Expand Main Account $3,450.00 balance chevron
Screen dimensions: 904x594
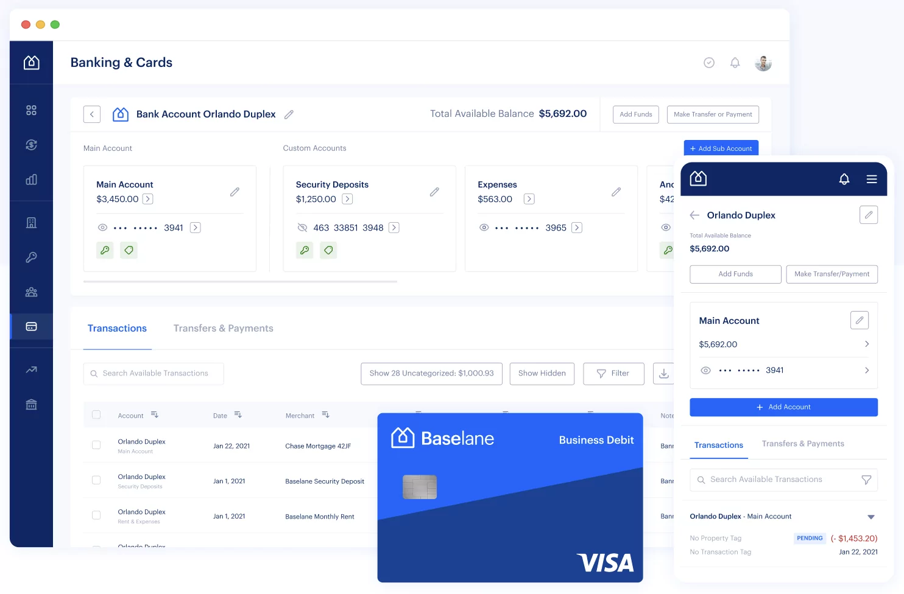(x=148, y=199)
